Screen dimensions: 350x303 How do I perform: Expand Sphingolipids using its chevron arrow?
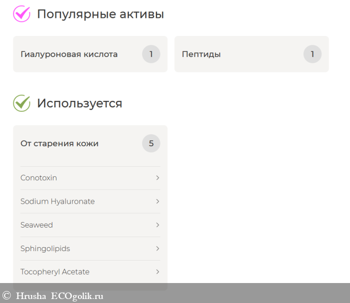[x=157, y=249]
